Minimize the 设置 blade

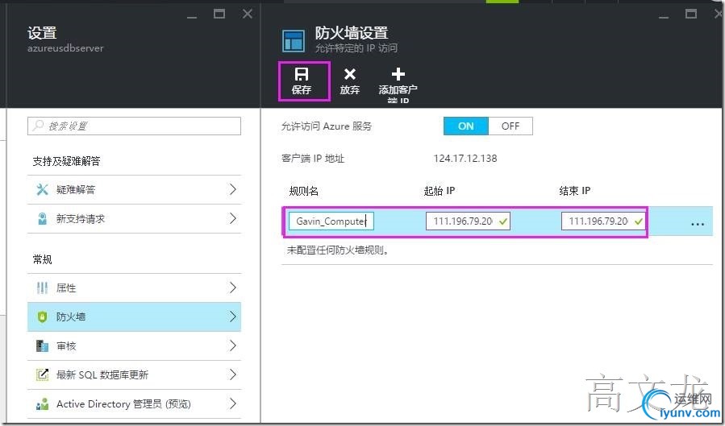tap(192, 17)
